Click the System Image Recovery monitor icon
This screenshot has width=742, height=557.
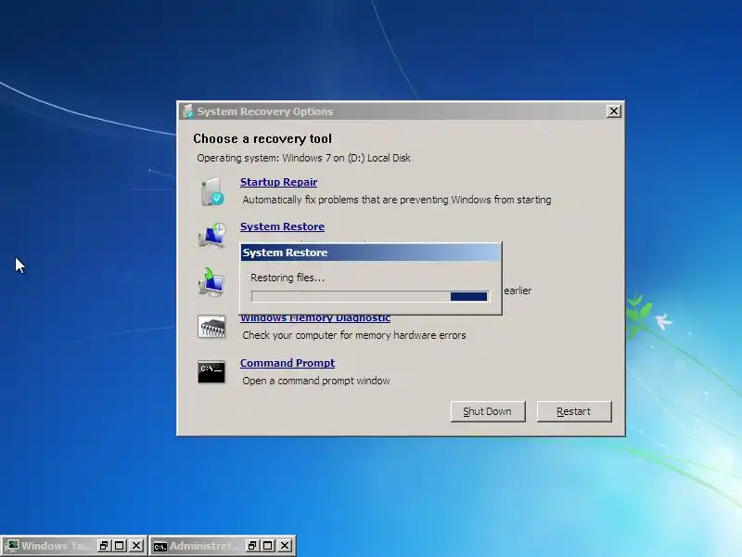[211, 282]
